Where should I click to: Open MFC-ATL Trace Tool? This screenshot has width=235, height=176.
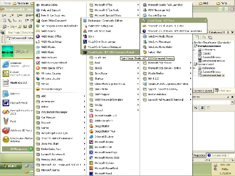click(111, 31)
